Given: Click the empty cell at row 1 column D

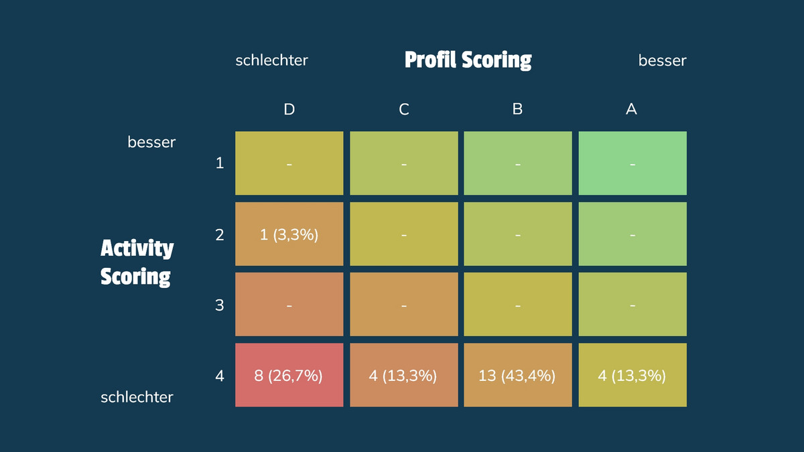Looking at the screenshot, I should (289, 163).
